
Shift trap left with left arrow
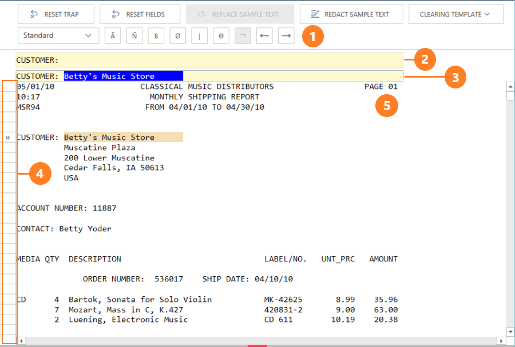(x=264, y=35)
